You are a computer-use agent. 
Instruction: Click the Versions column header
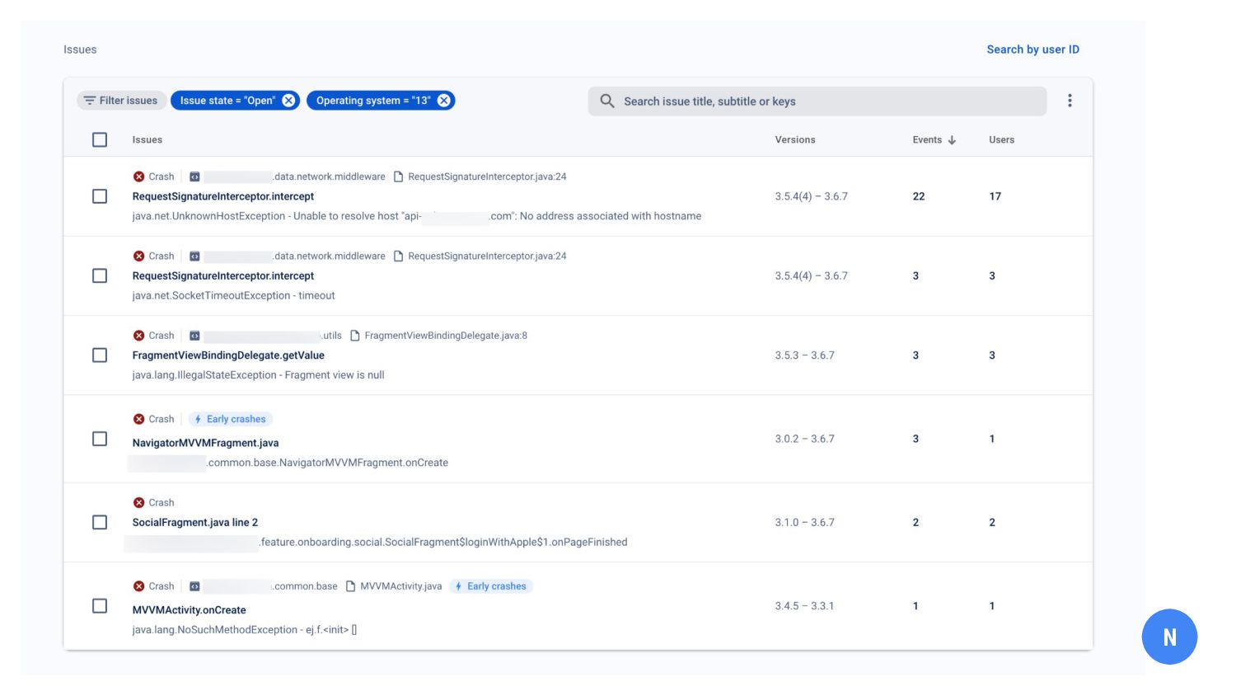click(x=794, y=140)
